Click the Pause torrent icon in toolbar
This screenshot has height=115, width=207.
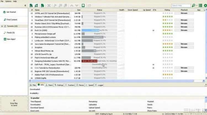click(x=60, y=6)
